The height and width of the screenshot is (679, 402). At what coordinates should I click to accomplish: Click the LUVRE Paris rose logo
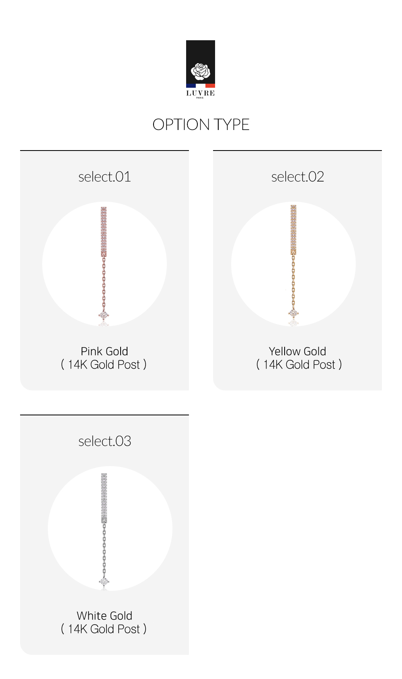201,69
